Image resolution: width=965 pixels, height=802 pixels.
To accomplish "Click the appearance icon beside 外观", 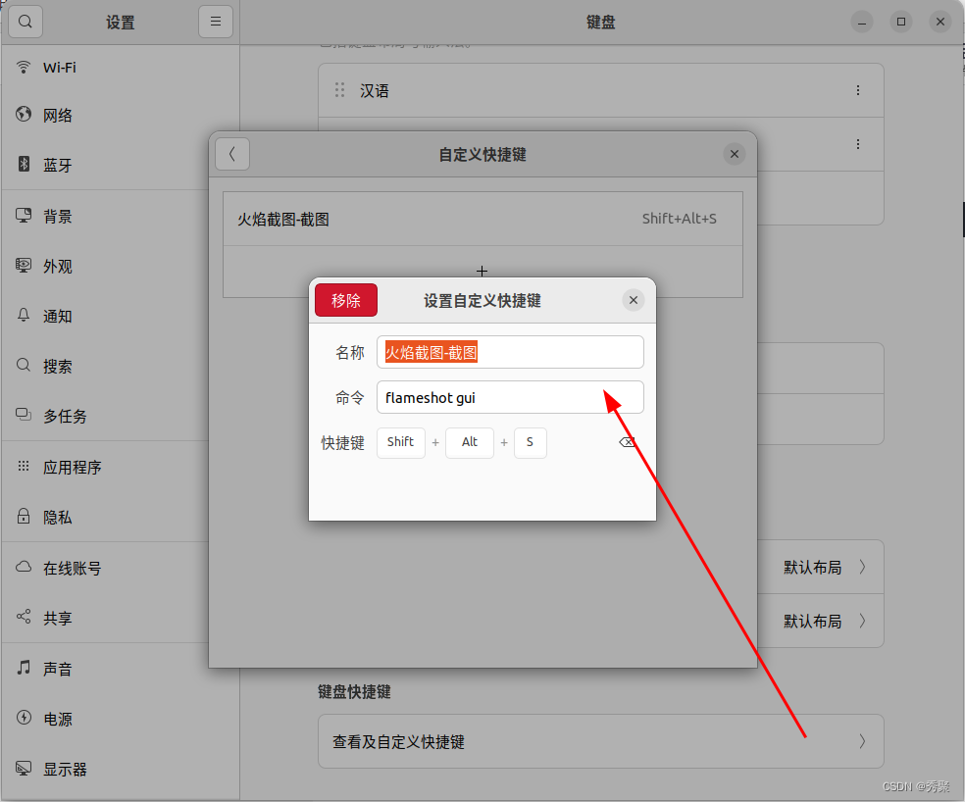I will (x=24, y=265).
